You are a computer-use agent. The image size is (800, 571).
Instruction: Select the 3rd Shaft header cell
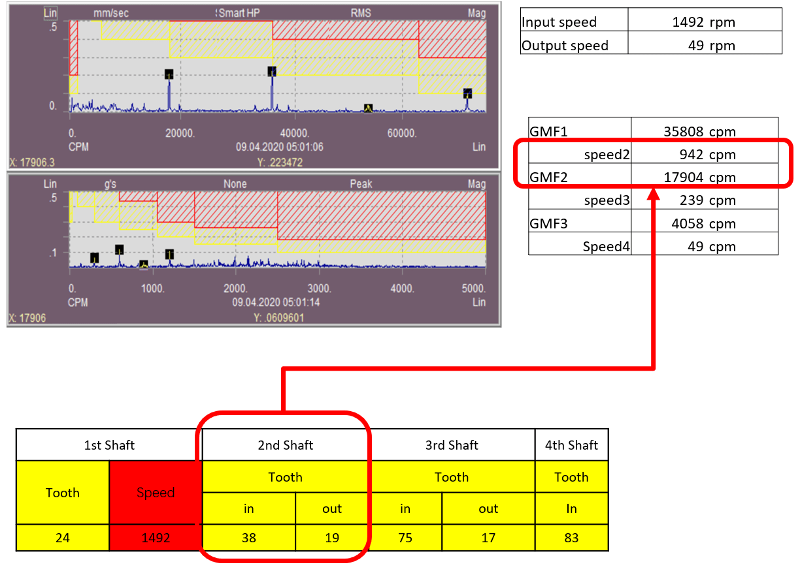click(x=452, y=445)
